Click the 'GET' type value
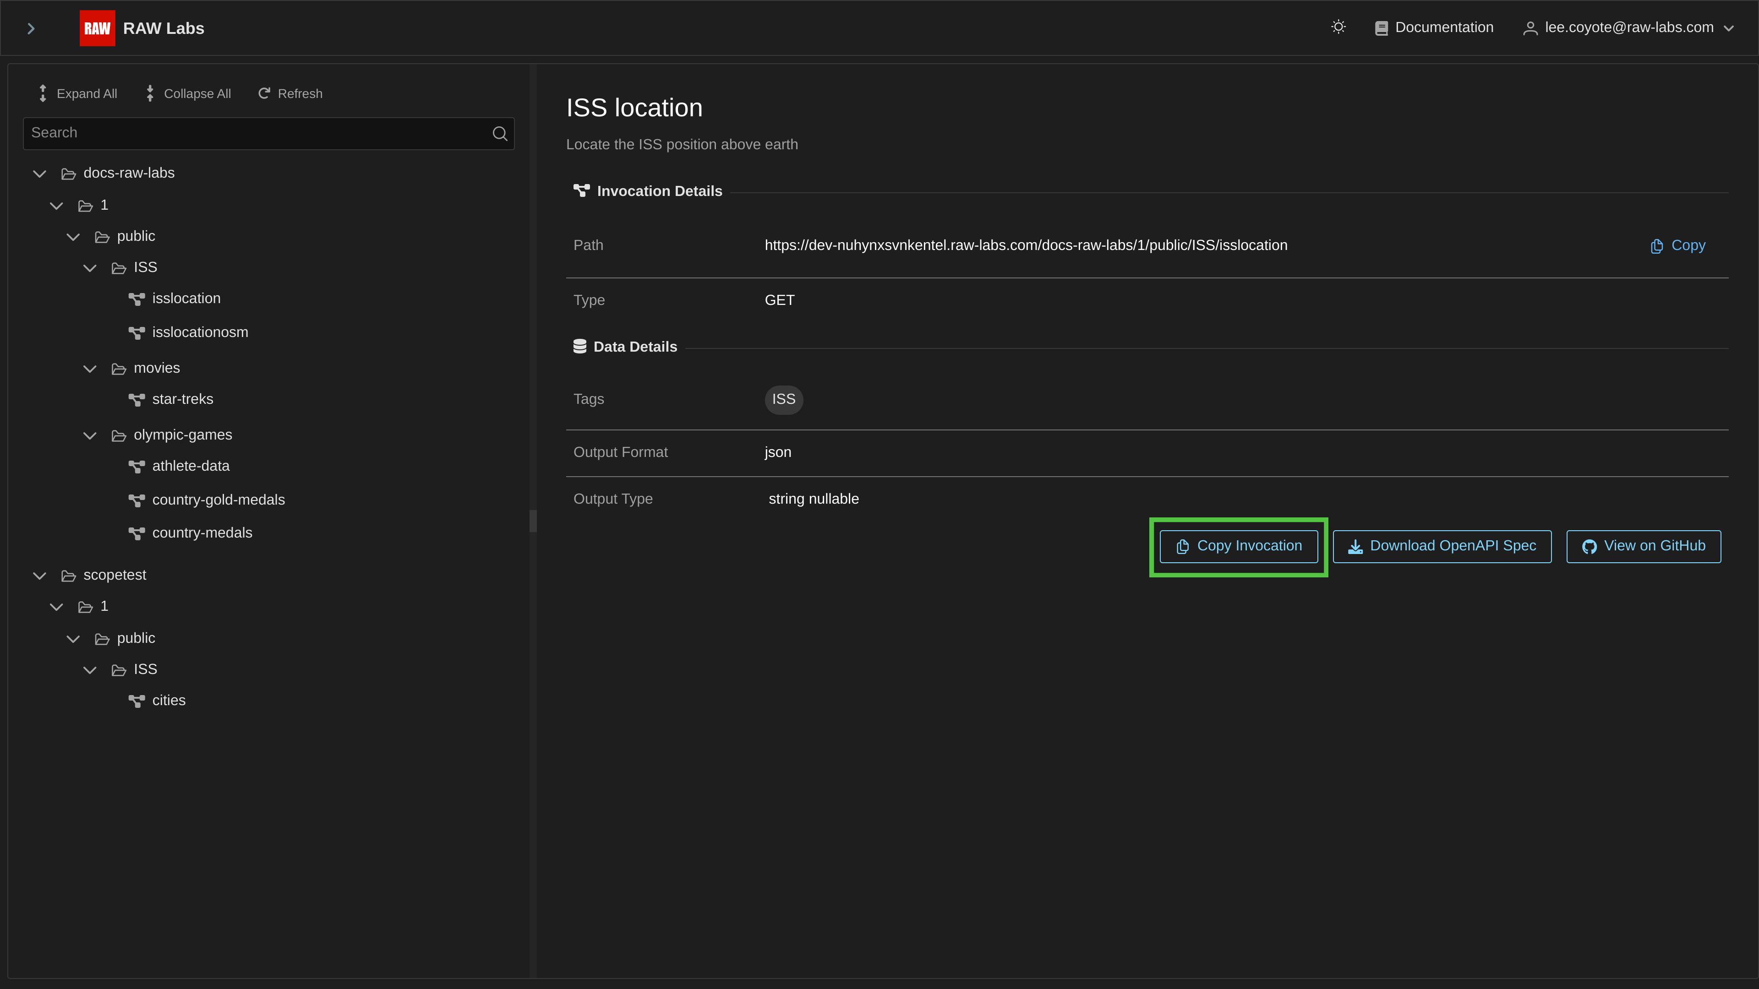Image resolution: width=1759 pixels, height=989 pixels. [x=779, y=300]
